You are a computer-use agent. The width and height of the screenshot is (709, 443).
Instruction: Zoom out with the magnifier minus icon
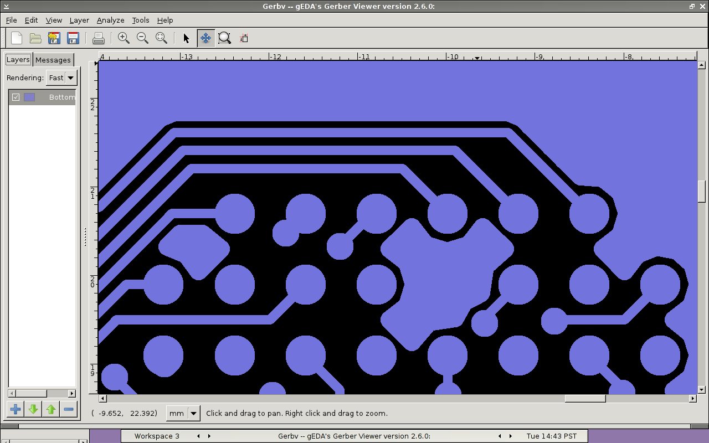pyautogui.click(x=142, y=38)
